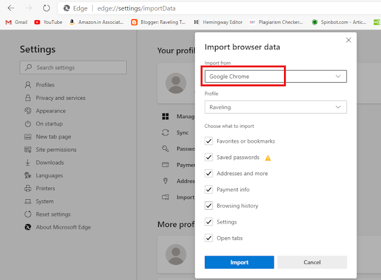Uncheck the Settings import checkbox
The image size is (381, 280).
[209, 222]
